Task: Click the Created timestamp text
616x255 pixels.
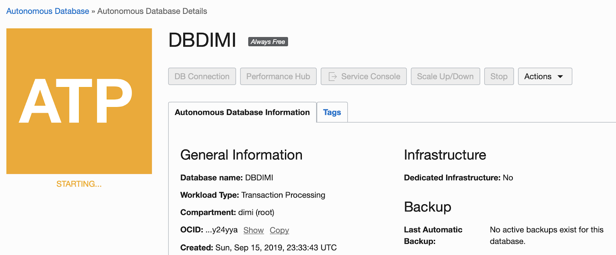Action: (276, 248)
